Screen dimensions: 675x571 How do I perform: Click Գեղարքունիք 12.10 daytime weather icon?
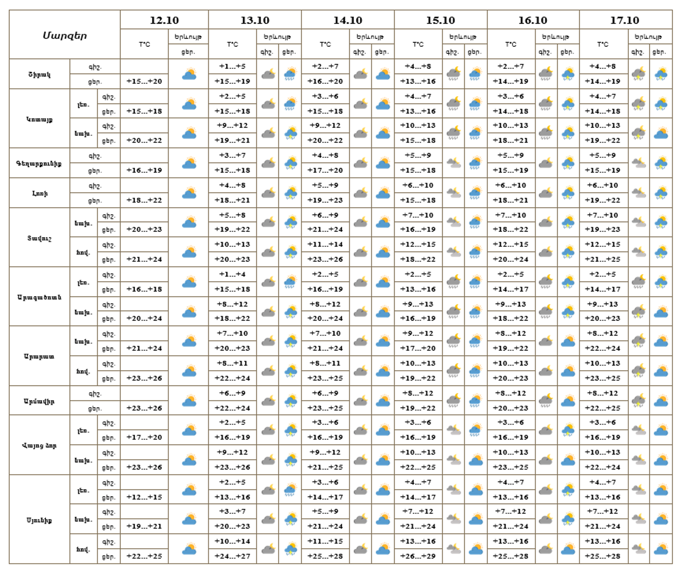click(189, 163)
